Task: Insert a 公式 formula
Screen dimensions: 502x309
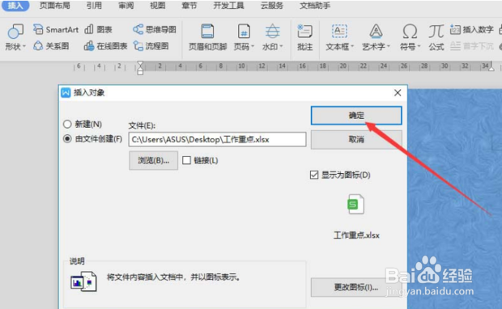Action: pos(436,37)
